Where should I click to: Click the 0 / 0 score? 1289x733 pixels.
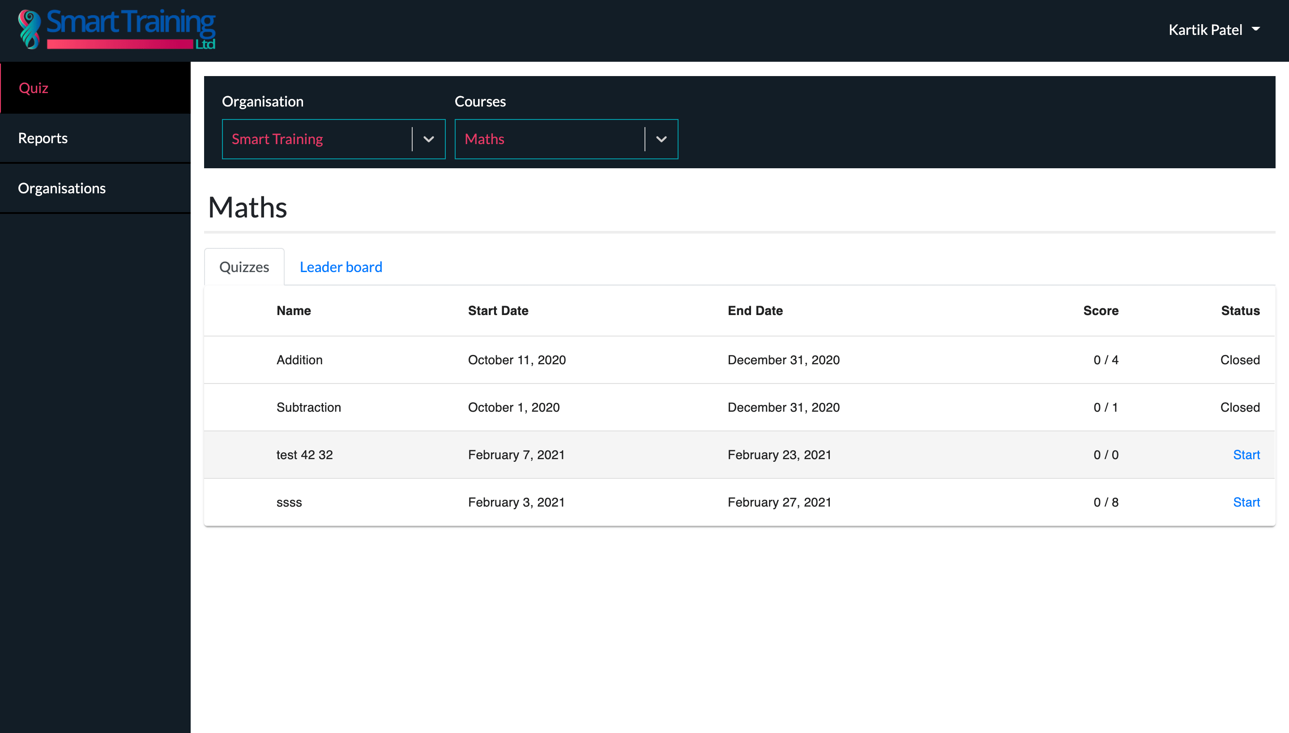(1105, 455)
